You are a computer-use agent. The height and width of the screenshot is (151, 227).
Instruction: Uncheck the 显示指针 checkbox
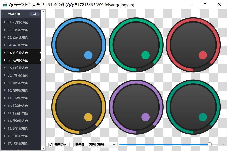50,145
